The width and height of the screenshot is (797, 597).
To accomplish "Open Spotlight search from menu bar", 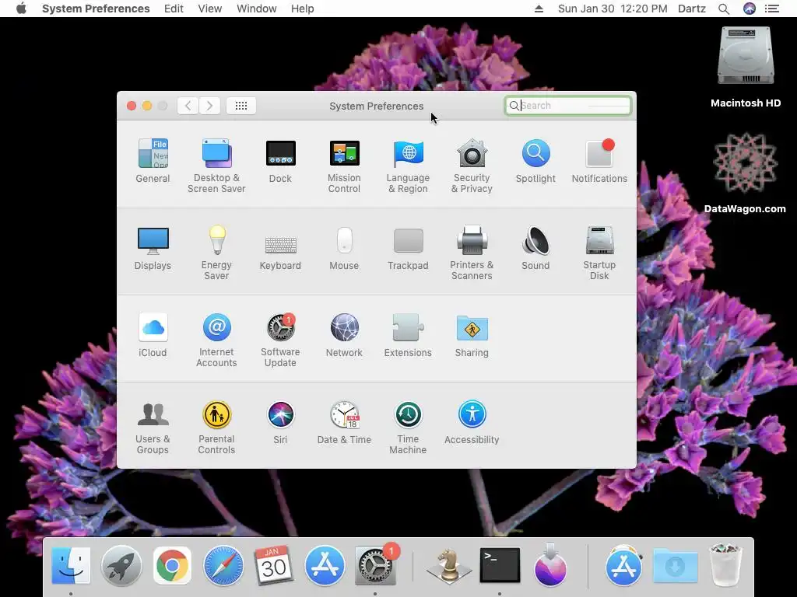I will coord(724,9).
